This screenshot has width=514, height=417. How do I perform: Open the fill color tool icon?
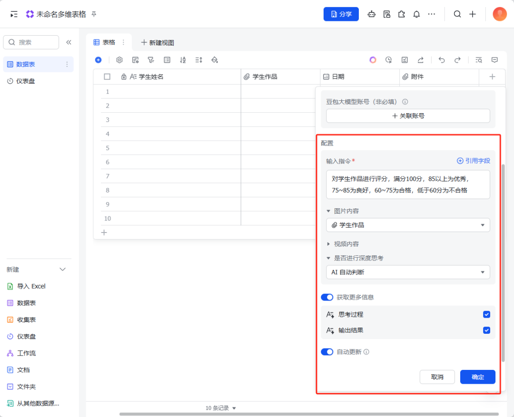point(215,60)
